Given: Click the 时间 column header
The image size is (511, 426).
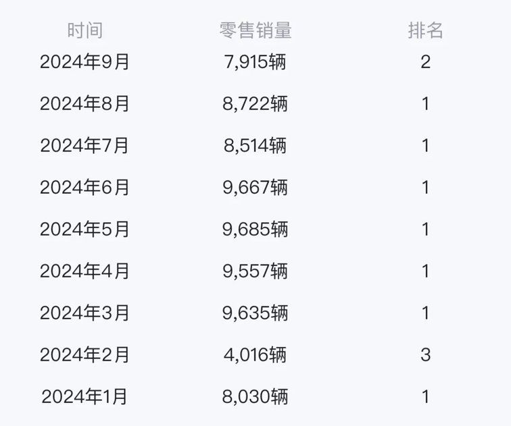Looking at the screenshot, I should [x=85, y=30].
